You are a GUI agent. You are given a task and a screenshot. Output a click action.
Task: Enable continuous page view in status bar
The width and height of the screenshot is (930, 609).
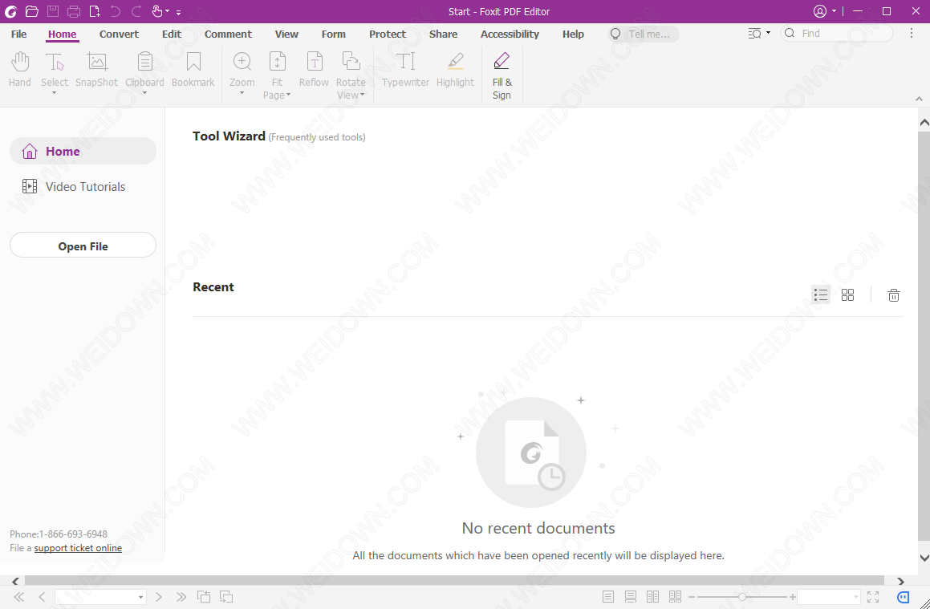pyautogui.click(x=631, y=596)
